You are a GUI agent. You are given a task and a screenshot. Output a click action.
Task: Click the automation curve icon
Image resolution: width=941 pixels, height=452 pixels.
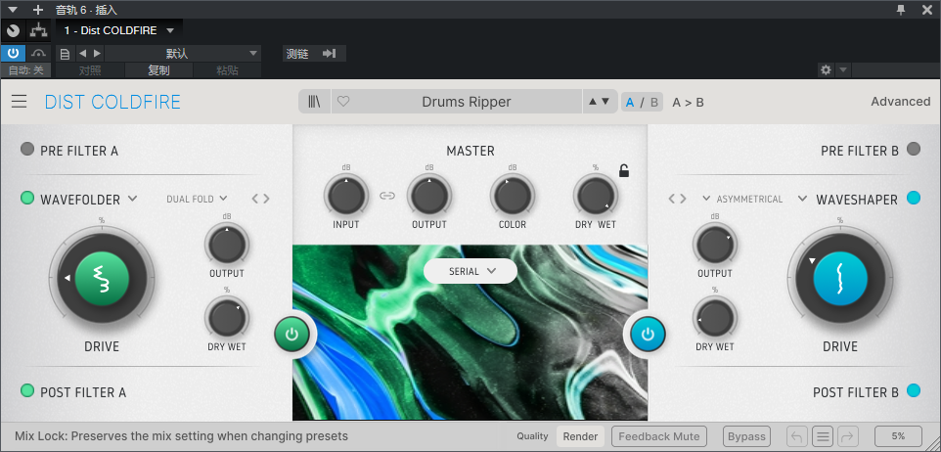pyautogui.click(x=39, y=54)
